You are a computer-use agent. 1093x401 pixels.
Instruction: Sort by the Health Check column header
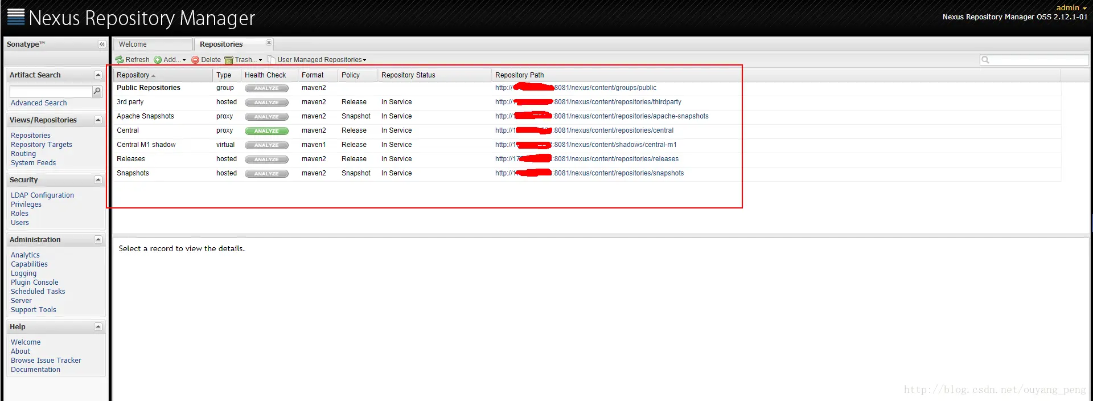[x=270, y=75]
